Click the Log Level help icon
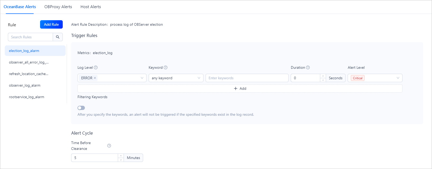This screenshot has height=169, width=432. [96, 67]
